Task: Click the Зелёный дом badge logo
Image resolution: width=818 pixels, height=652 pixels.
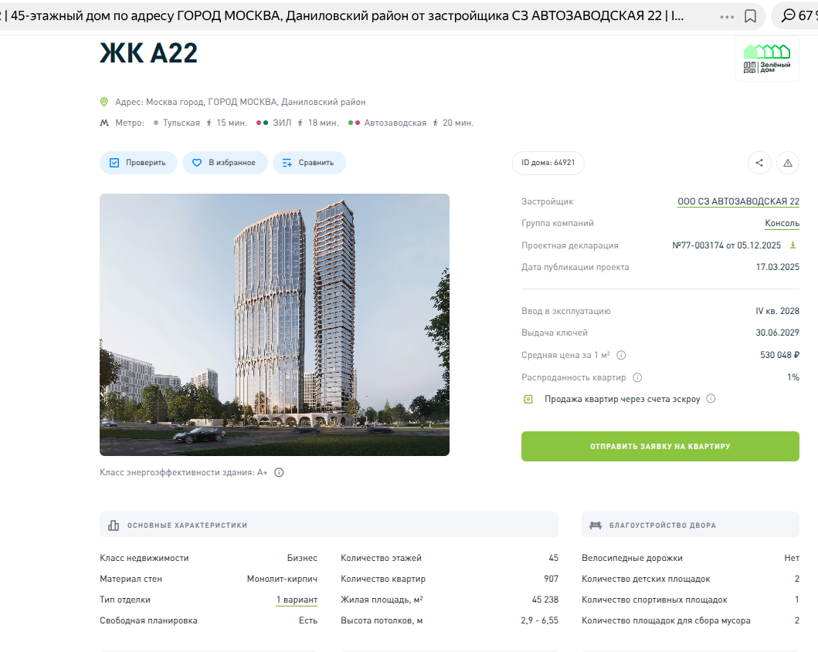Action: click(x=766, y=59)
